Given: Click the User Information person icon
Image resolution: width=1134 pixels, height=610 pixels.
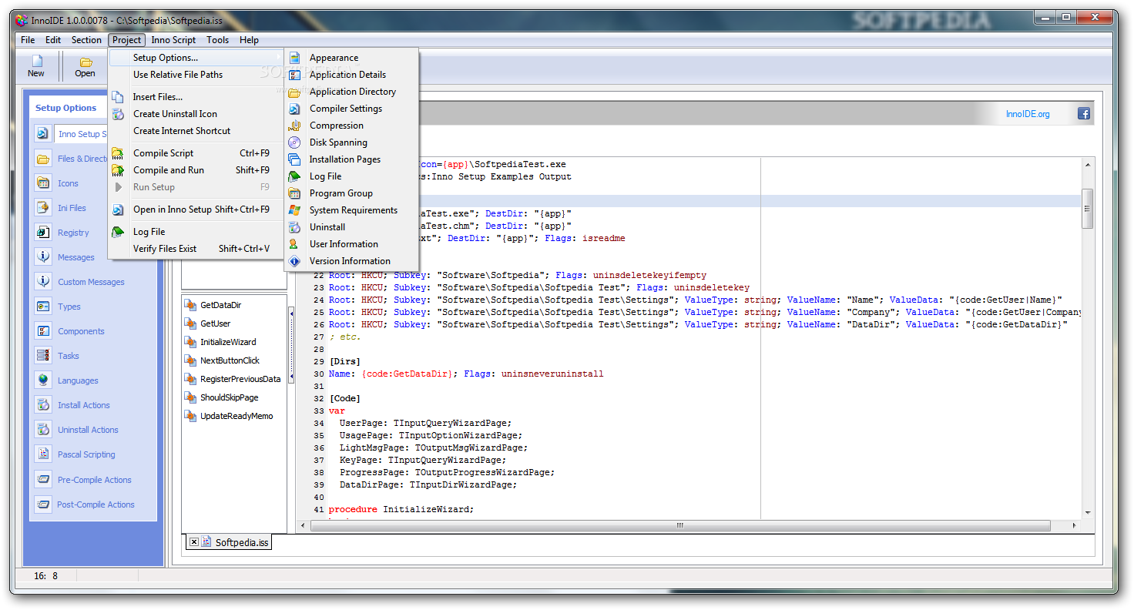Looking at the screenshot, I should click(294, 244).
